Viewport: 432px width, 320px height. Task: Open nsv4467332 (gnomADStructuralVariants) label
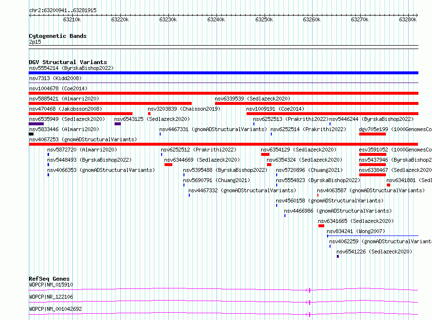(242, 190)
